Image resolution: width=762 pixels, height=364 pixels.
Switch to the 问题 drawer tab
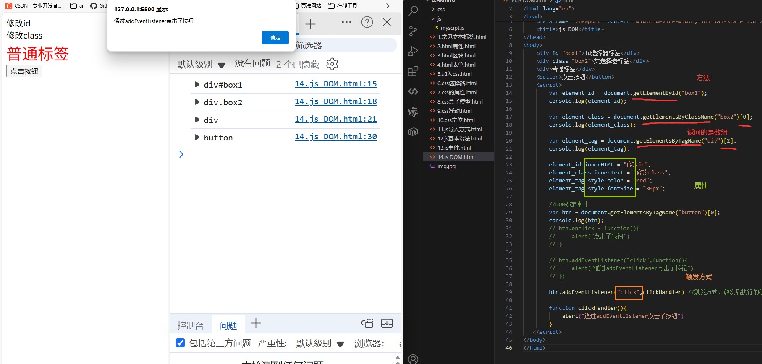[228, 325]
